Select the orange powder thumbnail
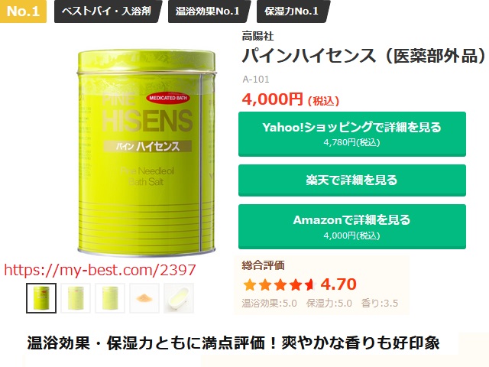489x367 pixels. point(144,298)
